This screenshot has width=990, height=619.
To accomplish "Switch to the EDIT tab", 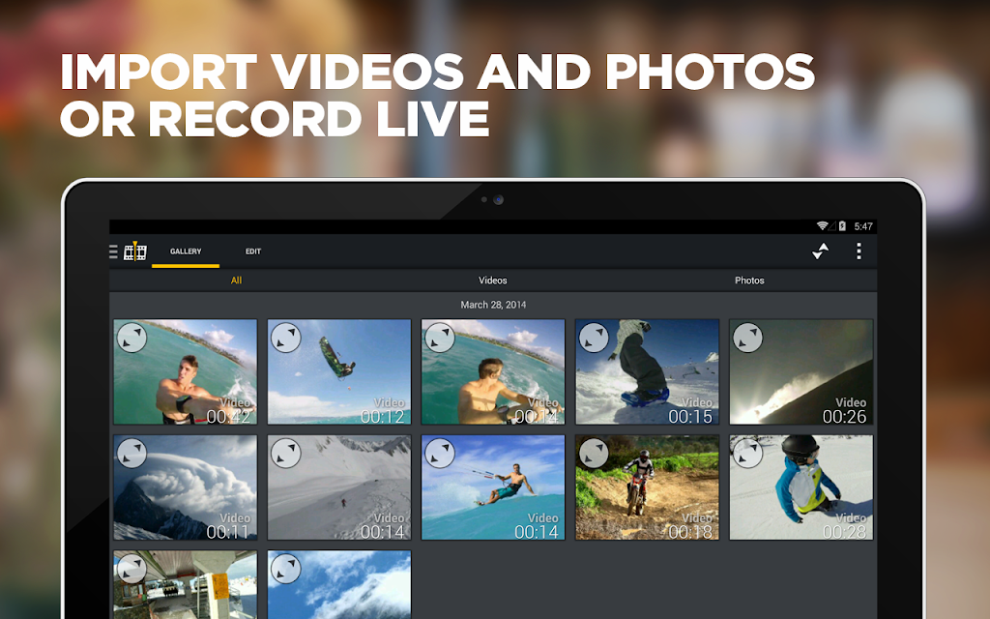I will click(253, 251).
